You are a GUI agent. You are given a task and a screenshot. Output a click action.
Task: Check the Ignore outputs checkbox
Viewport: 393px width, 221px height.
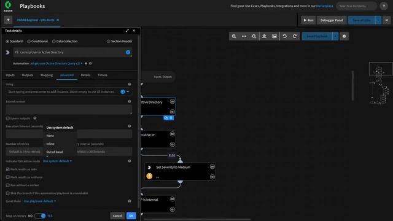(7, 118)
